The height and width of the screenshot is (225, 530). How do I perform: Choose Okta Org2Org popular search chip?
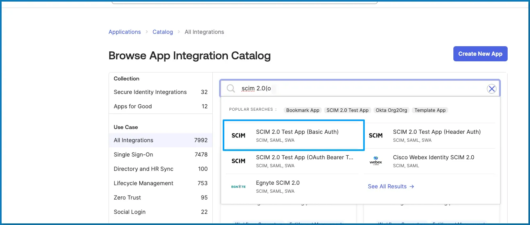[391, 110]
